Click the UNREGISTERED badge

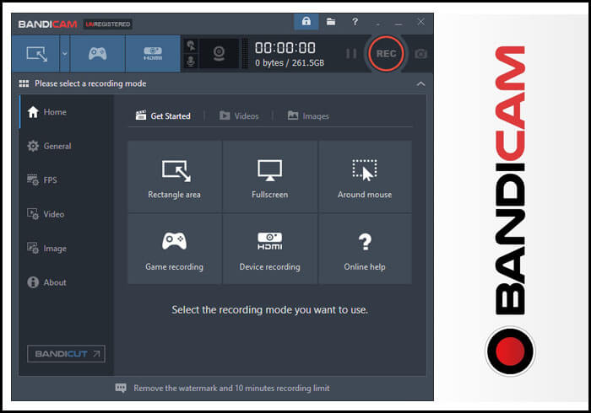(x=108, y=24)
